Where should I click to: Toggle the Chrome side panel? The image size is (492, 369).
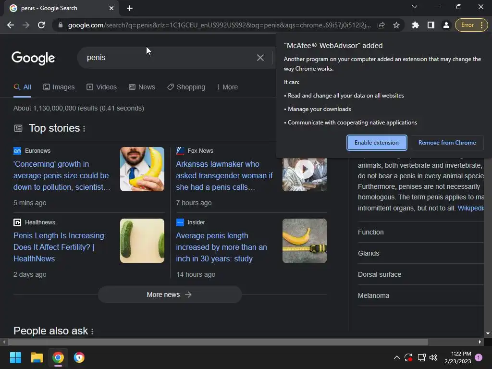pos(431,25)
